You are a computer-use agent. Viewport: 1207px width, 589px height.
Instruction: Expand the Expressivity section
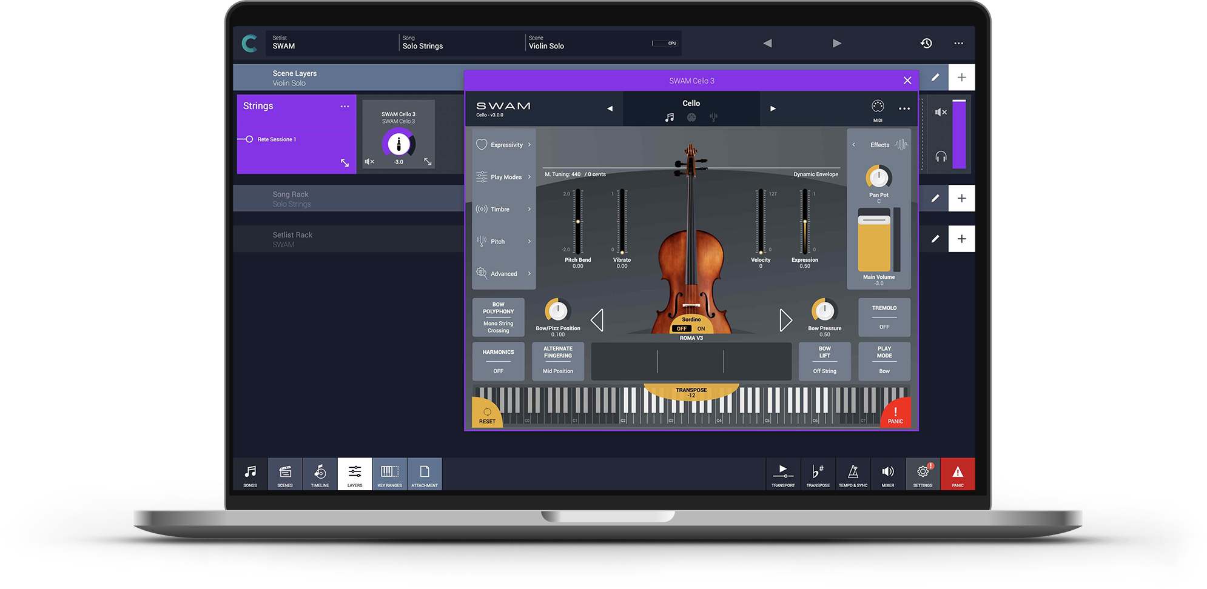pos(503,145)
